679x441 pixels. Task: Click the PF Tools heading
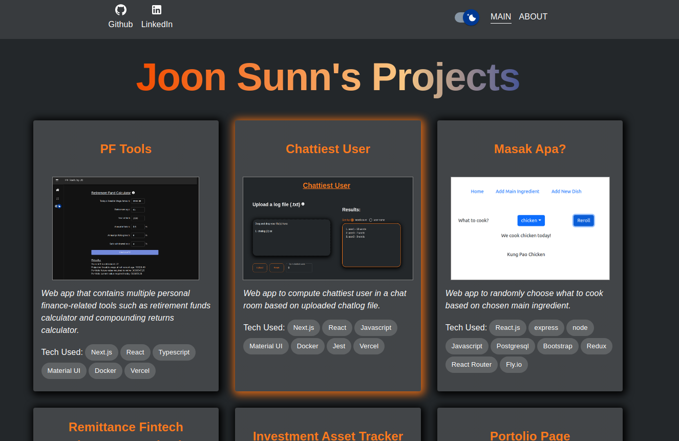click(x=125, y=149)
